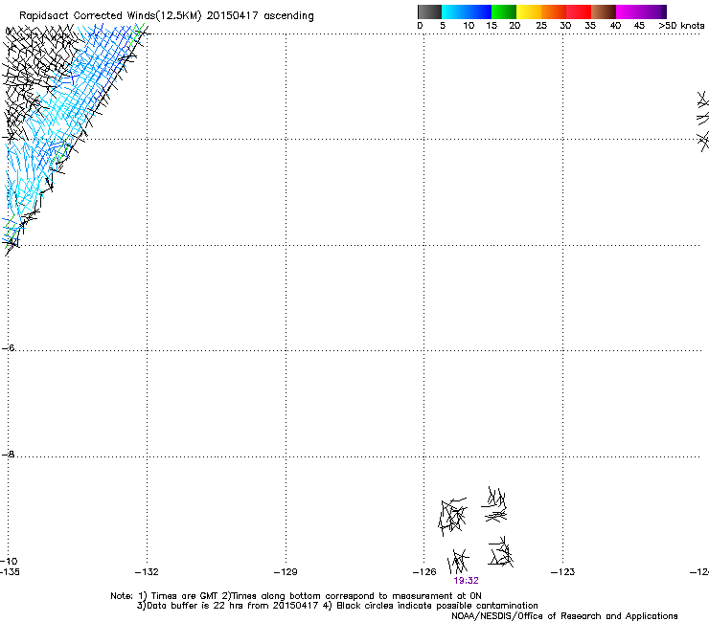Click the '>50 knots' legend label
709x622 pixels.
tap(681, 26)
